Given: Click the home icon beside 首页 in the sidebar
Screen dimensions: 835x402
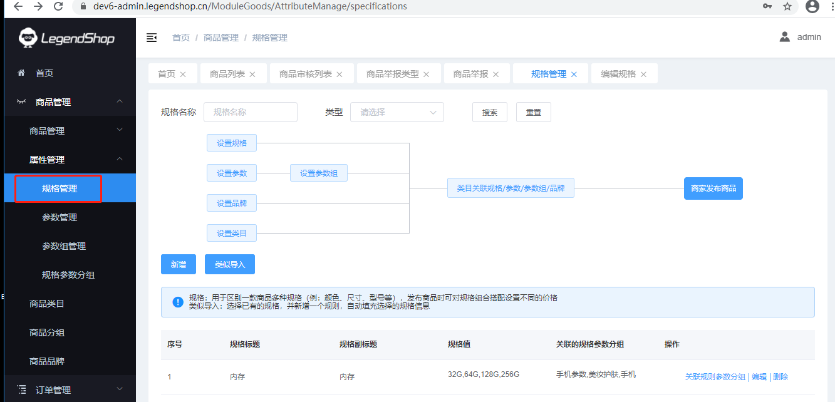Looking at the screenshot, I should 21,73.
